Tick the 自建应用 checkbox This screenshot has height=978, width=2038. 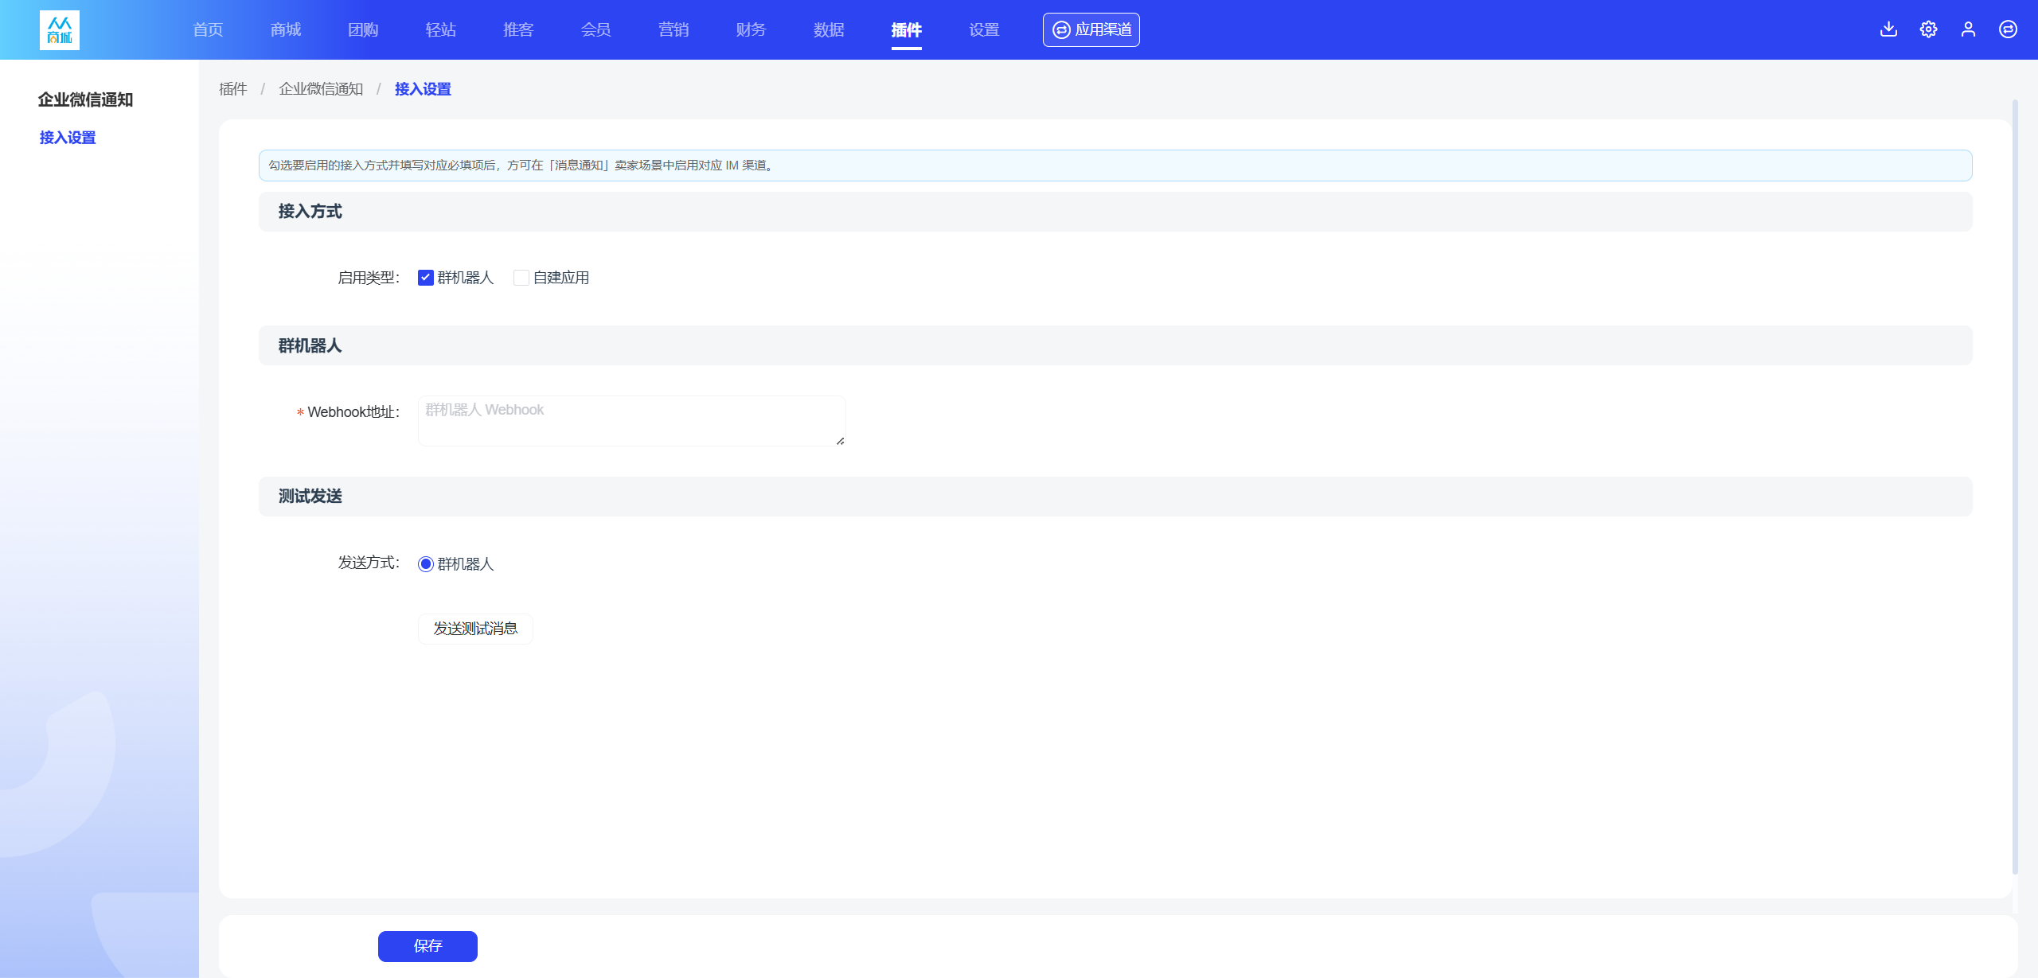[521, 278]
